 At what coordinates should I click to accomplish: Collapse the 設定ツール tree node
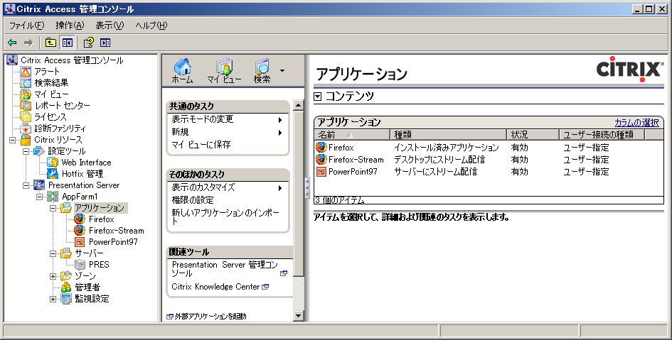(x=26, y=151)
